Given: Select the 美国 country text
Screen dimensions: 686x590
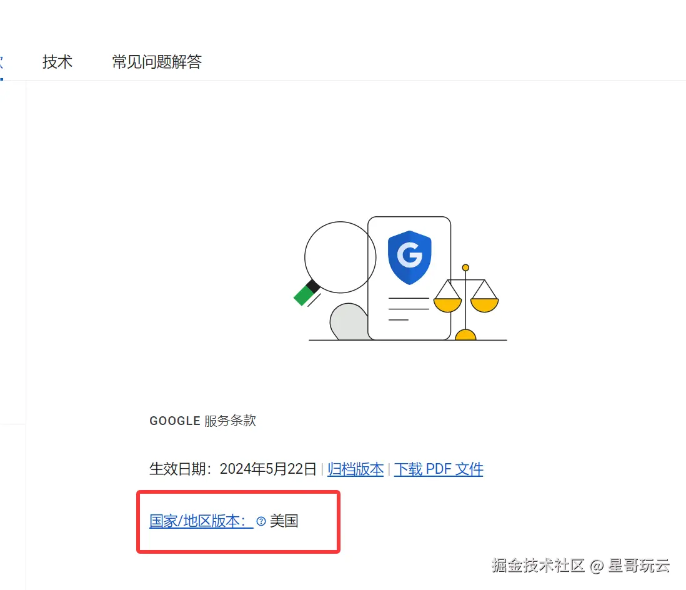Looking at the screenshot, I should coord(284,521).
